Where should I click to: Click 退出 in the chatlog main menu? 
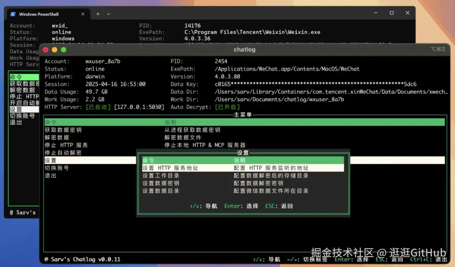[x=51, y=175]
